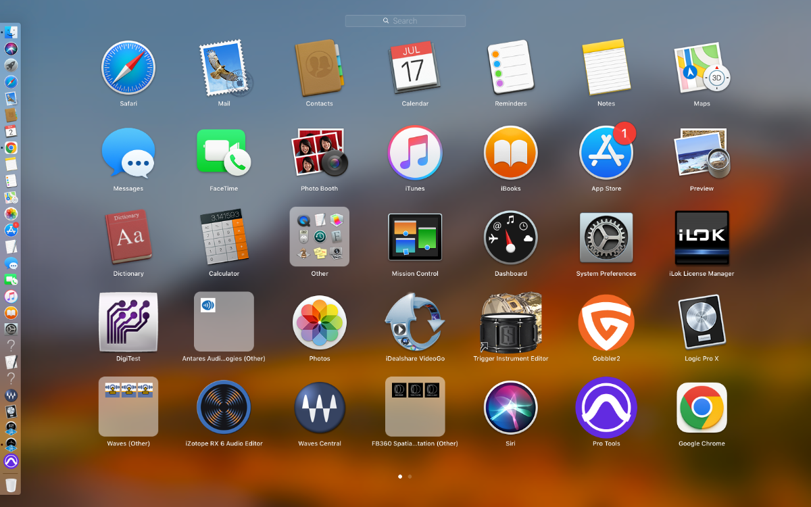Open iLok License Manager
811x507 pixels.
tap(702, 237)
